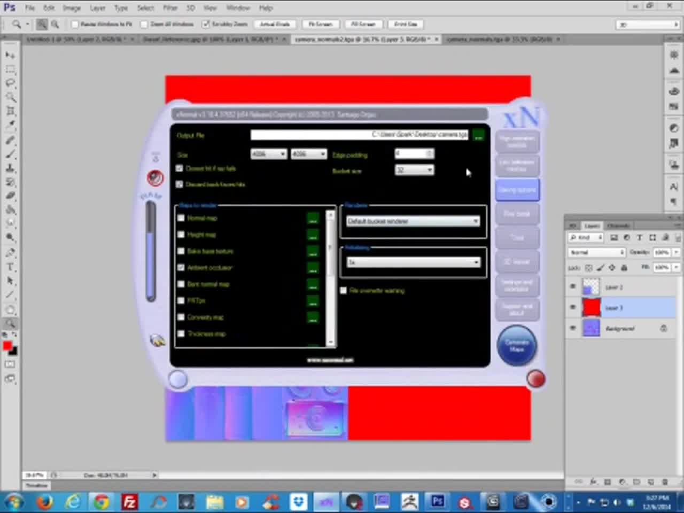
Task: Open the layer Opacity dropdown arrow
Action: tap(675, 252)
